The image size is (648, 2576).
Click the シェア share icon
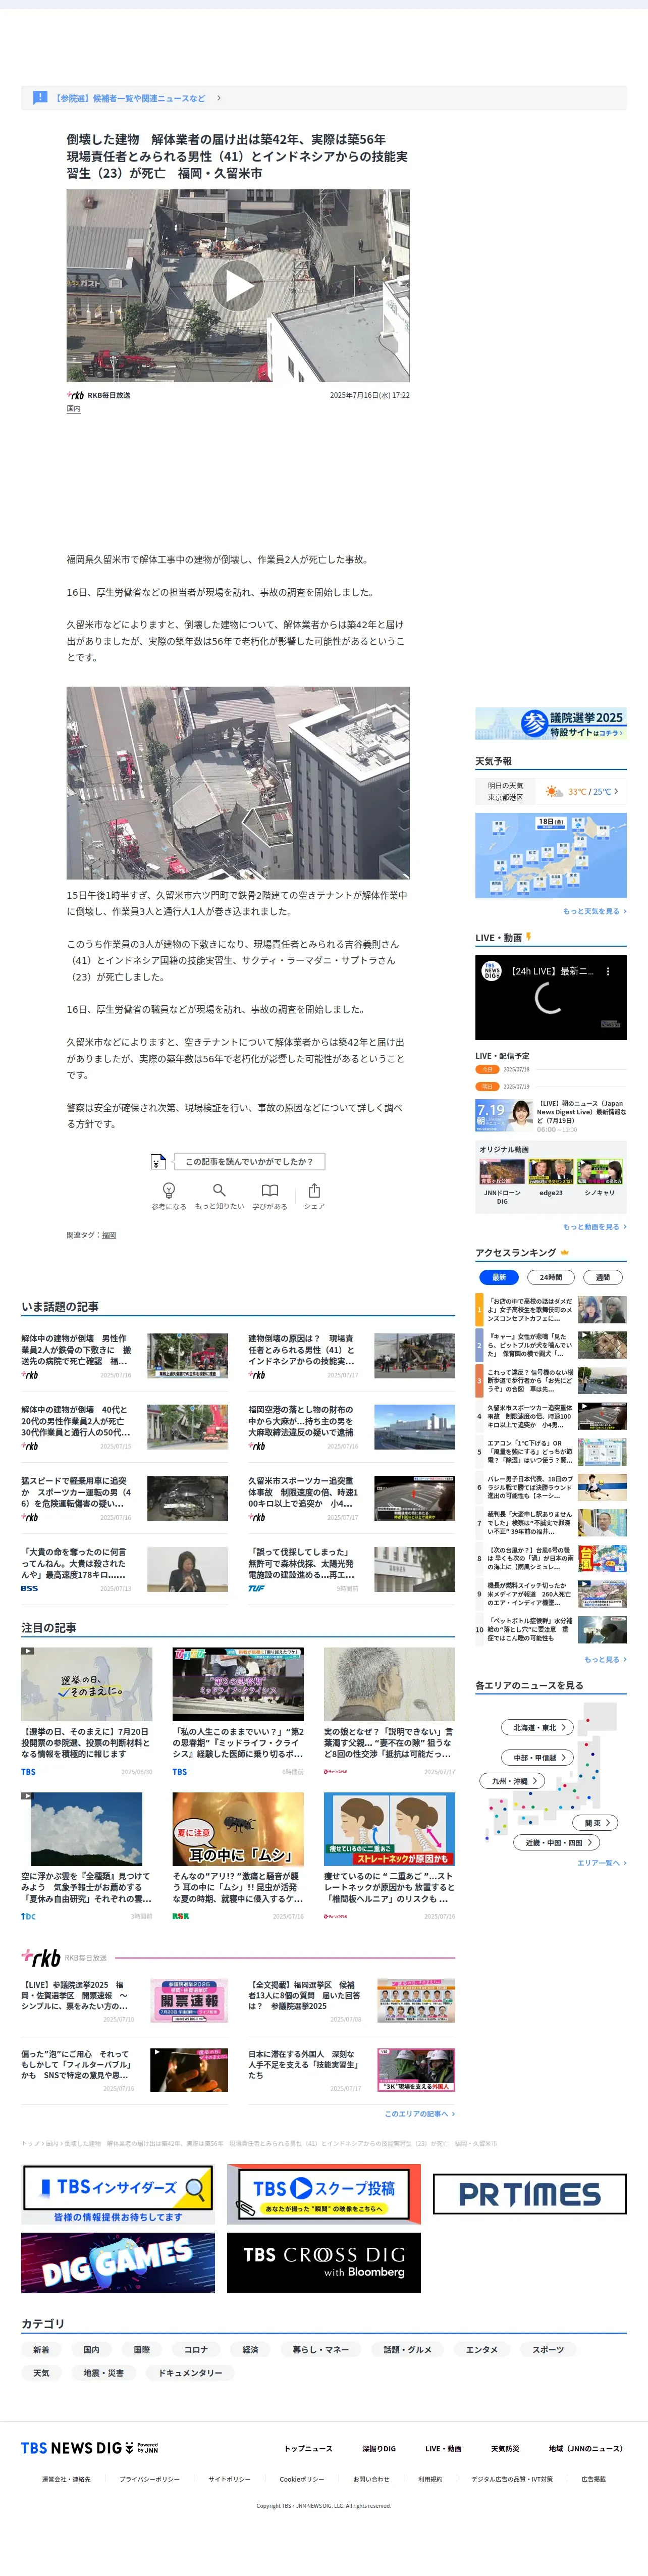pos(314,1190)
